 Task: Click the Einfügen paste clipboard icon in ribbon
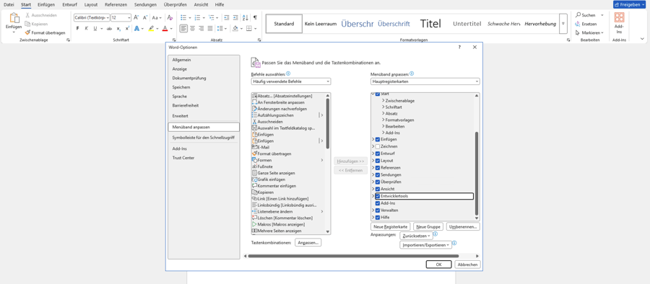pos(14,18)
